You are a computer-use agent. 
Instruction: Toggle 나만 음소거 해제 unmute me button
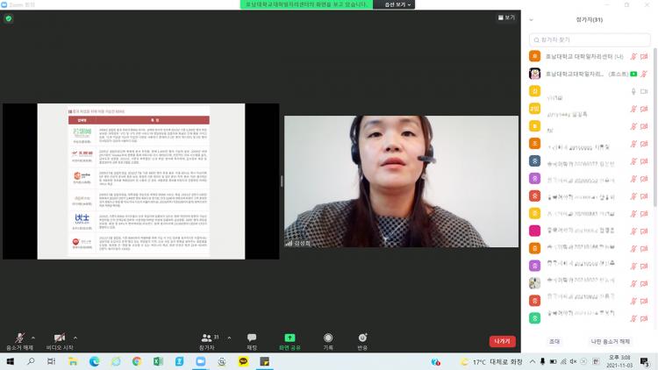point(610,341)
